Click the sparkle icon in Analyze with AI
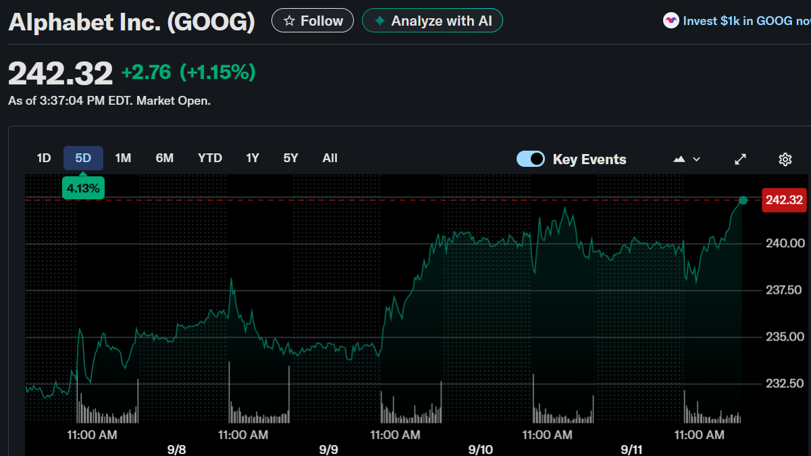 click(x=380, y=21)
